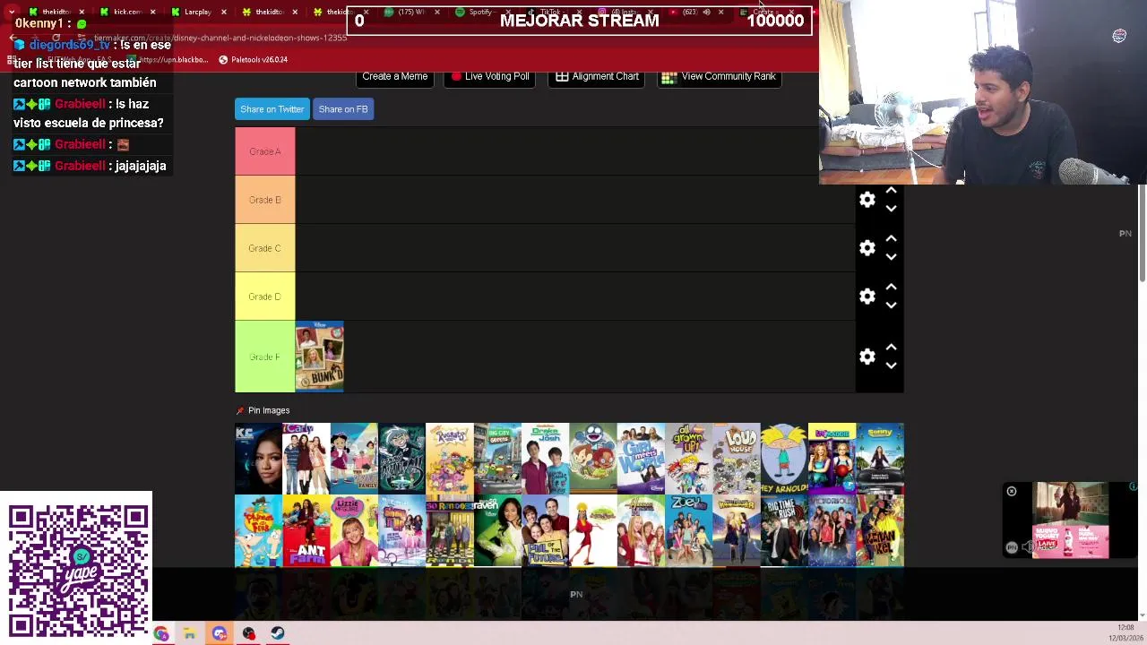Image resolution: width=1147 pixels, height=645 pixels.
Task: Pick the K.C. Undercover show image
Action: pos(258,459)
